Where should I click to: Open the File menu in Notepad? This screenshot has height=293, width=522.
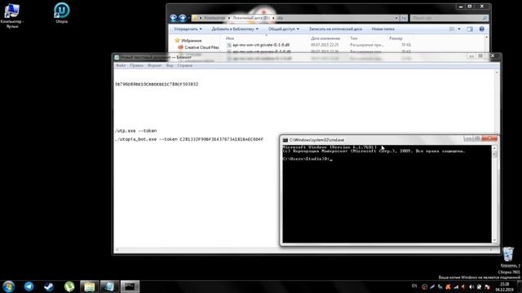[121, 66]
